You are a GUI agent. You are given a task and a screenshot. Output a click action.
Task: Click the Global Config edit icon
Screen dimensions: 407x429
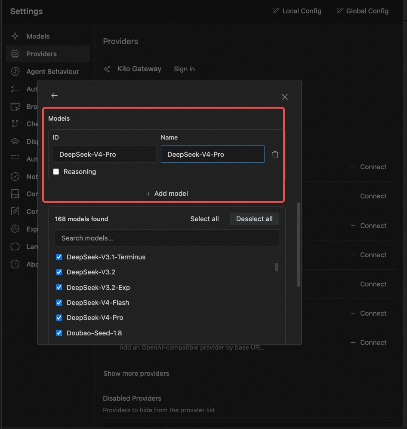340,11
